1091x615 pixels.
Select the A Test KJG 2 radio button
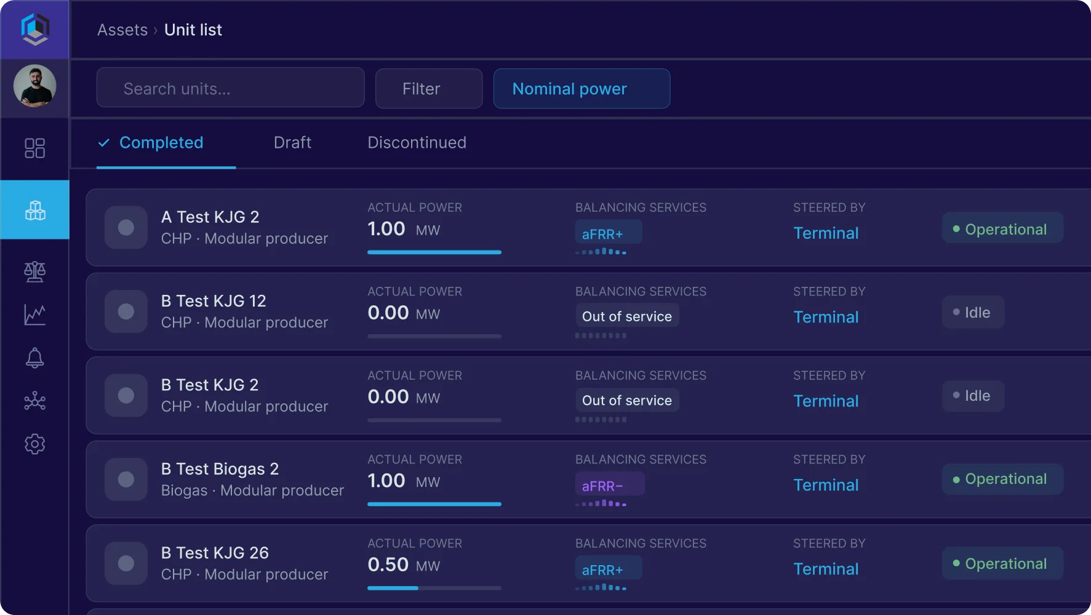coord(126,227)
